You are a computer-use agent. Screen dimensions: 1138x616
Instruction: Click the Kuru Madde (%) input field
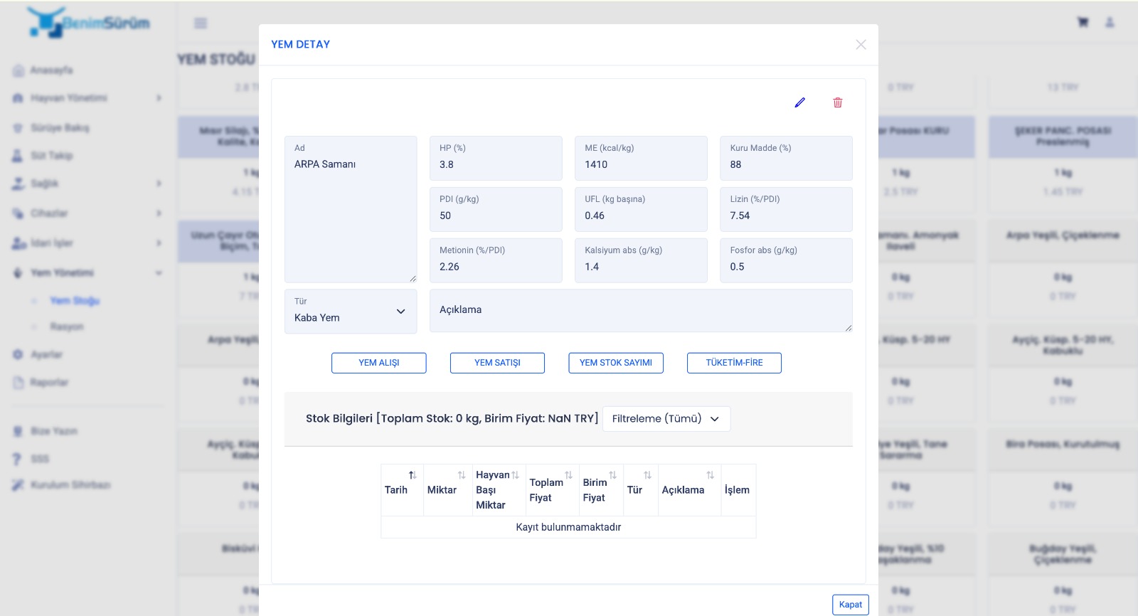click(x=786, y=158)
